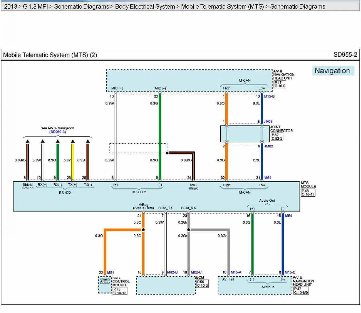361x313 pixels.
Task: Click MTS module reference 'P.48 C.10-17'
Action: click(308, 192)
